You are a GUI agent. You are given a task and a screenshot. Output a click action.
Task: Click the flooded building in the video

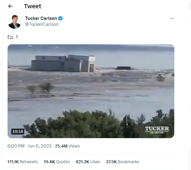tap(63, 63)
